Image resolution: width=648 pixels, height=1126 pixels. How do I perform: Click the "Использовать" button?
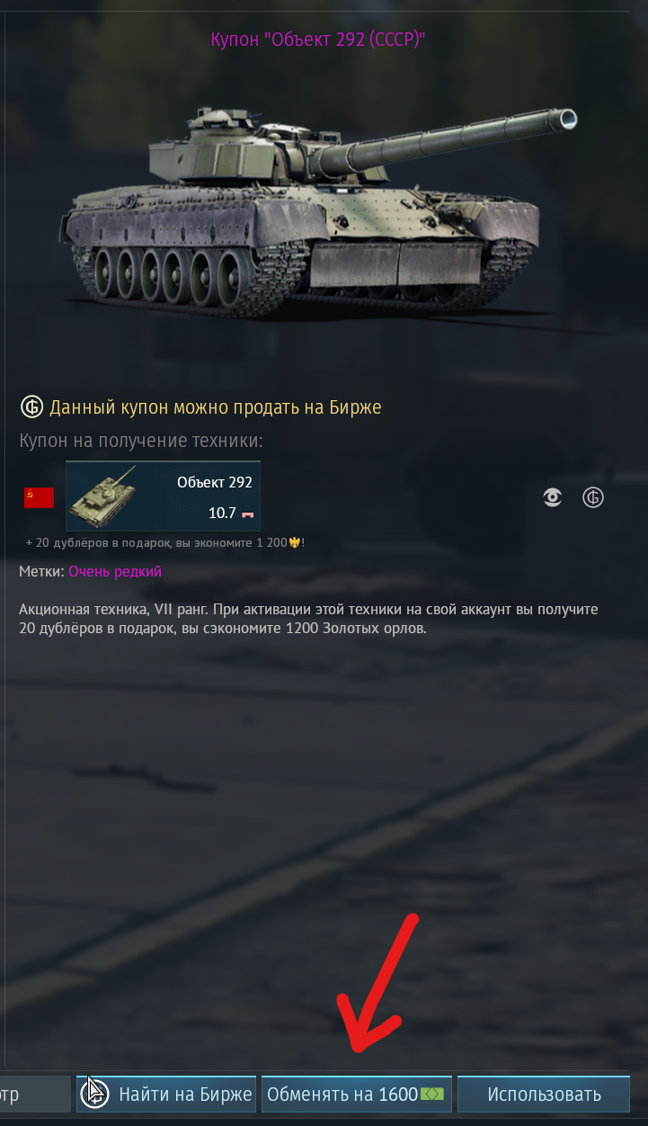tap(544, 1095)
